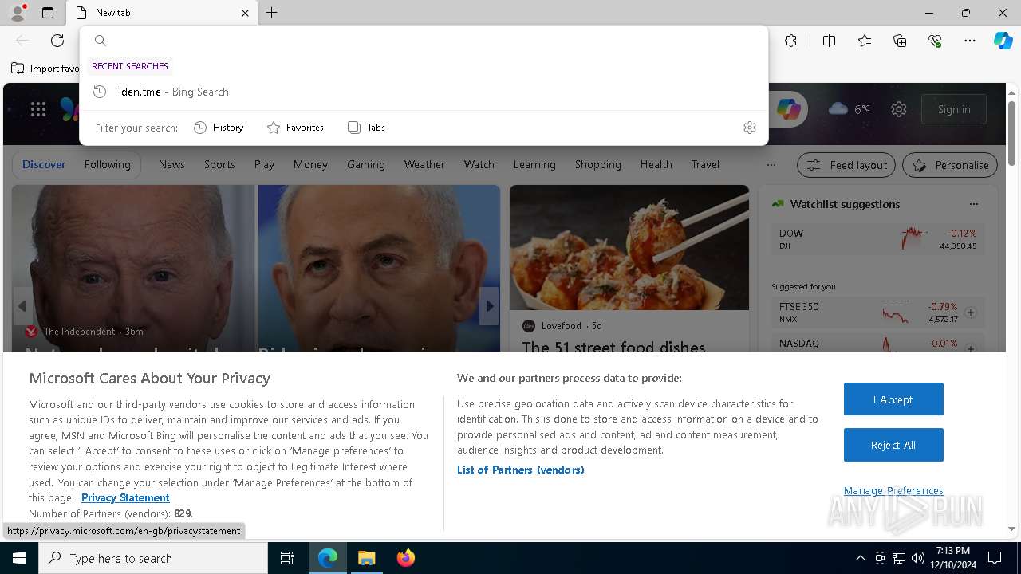Viewport: 1021px width, 574px height.
Task: Open the Gaming category
Action: [366, 164]
